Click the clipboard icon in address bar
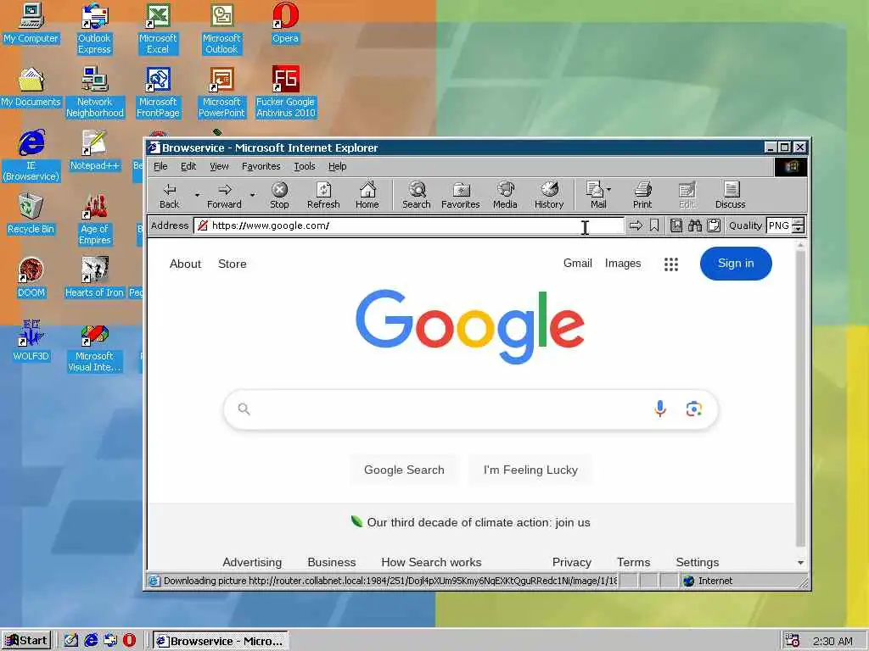 click(714, 225)
